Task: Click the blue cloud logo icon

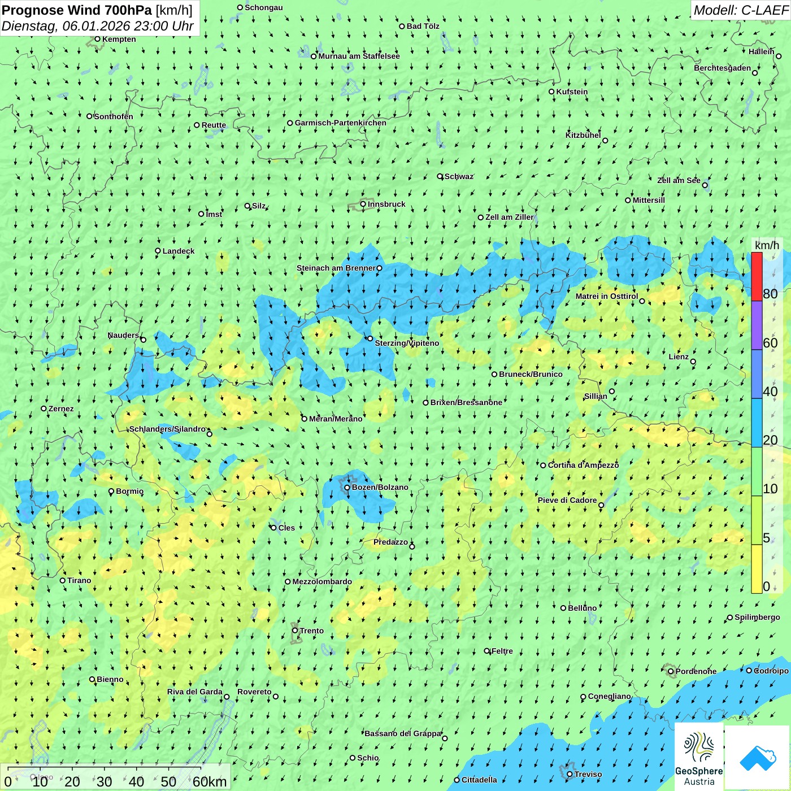Action: (758, 758)
